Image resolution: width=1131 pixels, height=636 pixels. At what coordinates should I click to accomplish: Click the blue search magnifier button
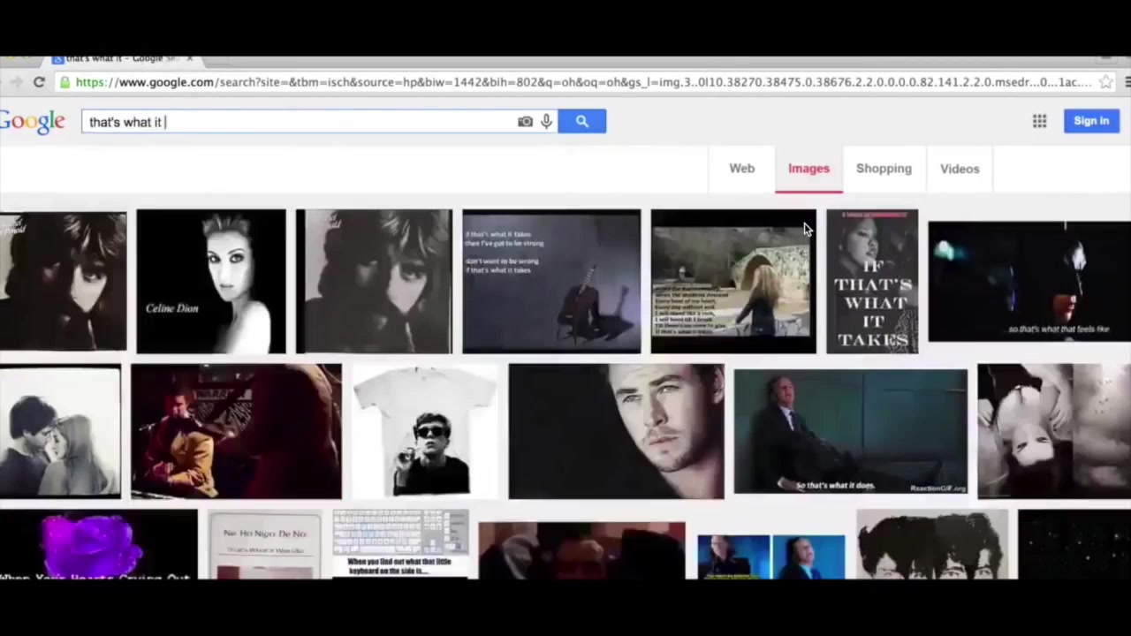582,121
